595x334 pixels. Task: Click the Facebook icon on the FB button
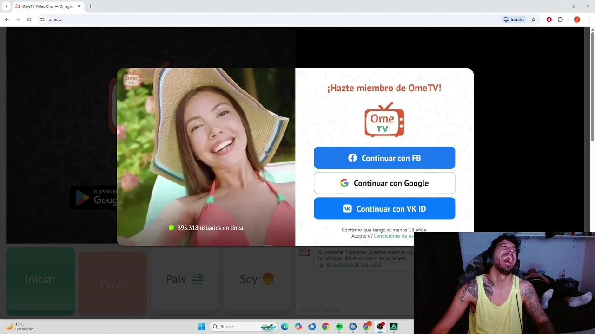352,158
